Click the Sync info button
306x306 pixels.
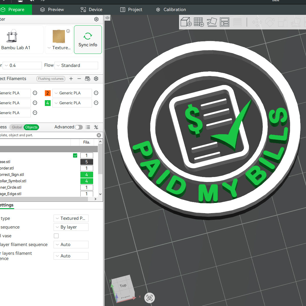[x=88, y=40]
